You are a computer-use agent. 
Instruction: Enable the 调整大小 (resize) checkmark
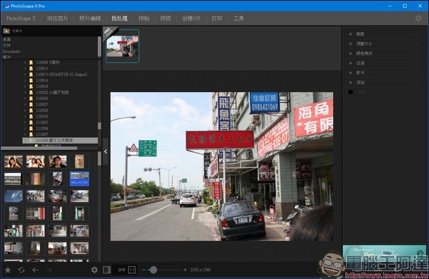point(416,43)
